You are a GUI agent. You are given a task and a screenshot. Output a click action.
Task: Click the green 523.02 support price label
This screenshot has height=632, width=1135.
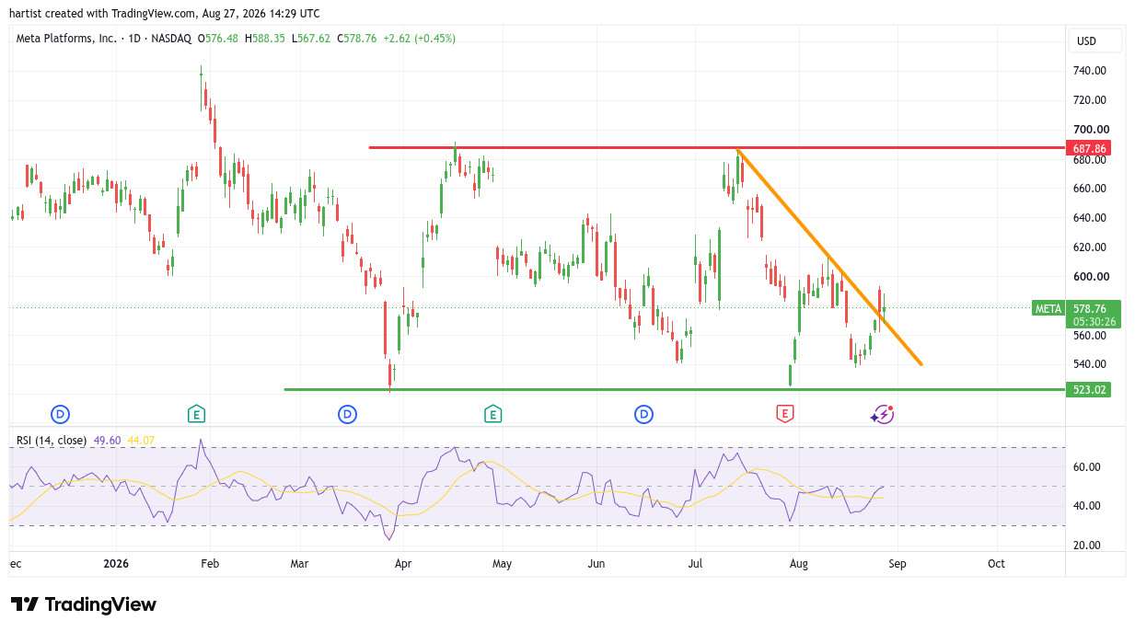tap(1087, 390)
